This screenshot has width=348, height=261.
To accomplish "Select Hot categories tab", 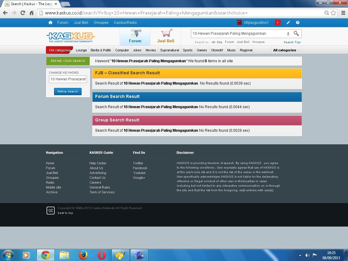I will click(60, 50).
